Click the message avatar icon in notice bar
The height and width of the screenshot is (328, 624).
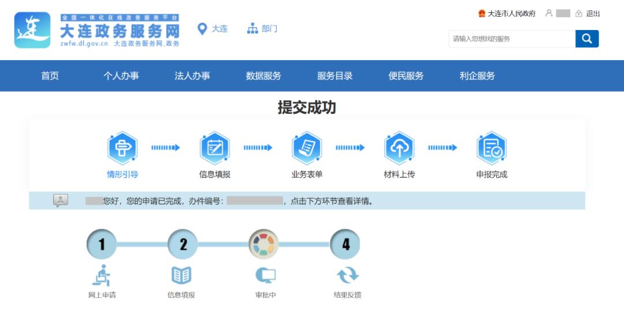click(x=61, y=200)
